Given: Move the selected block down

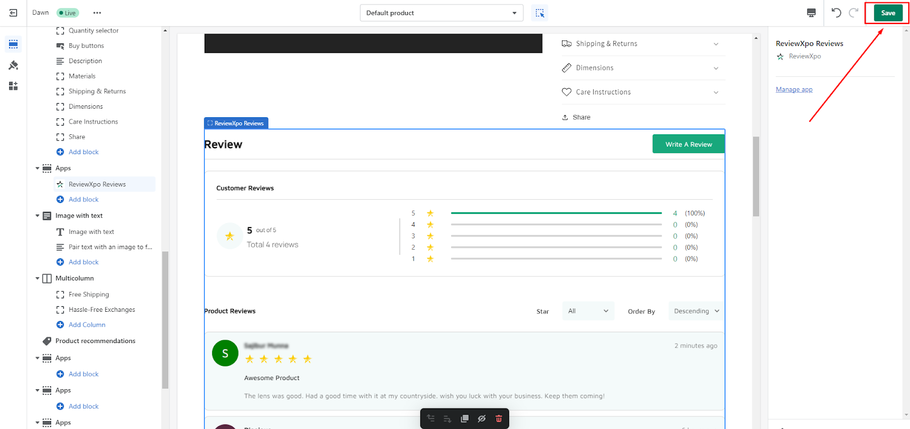Looking at the screenshot, I should click(x=448, y=419).
